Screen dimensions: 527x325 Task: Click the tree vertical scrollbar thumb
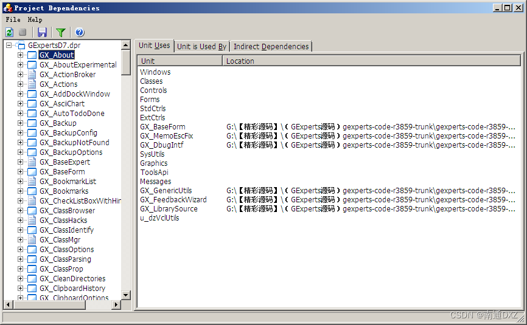point(126,63)
